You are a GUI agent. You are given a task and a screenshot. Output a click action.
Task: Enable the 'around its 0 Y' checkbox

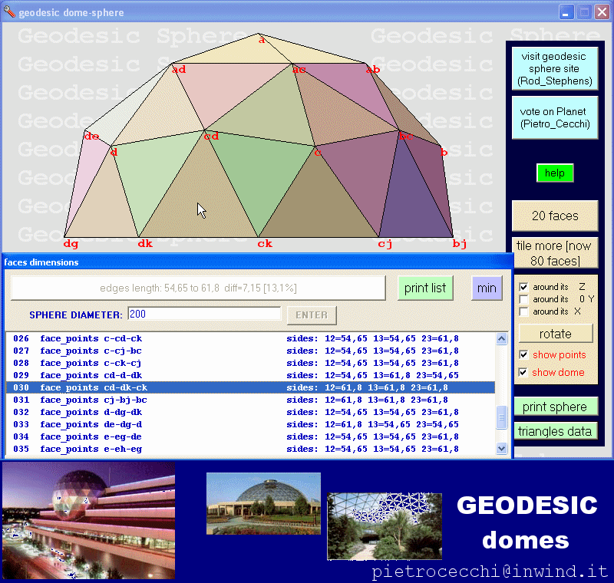tap(523, 299)
